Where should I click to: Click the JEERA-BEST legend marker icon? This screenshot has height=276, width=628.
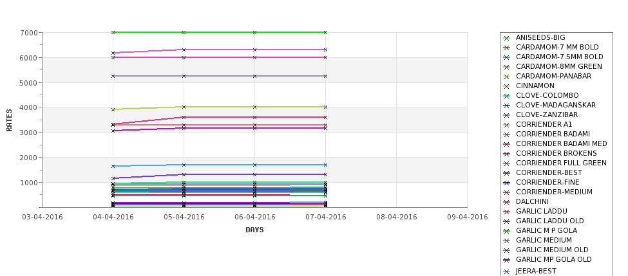click(x=507, y=271)
